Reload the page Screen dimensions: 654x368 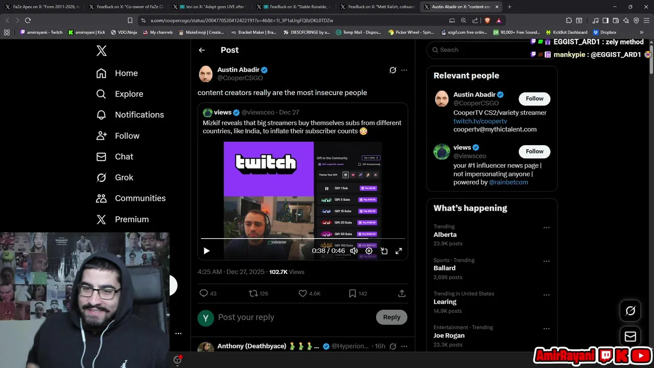(x=28, y=20)
